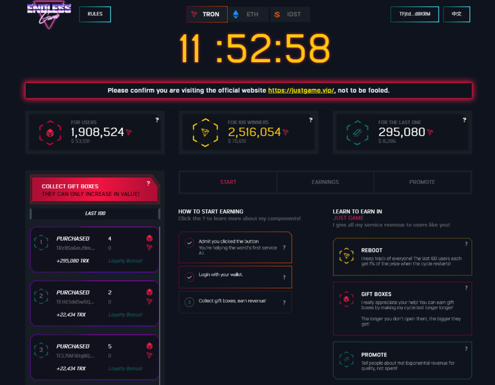This screenshot has height=385, width=495.
Task: Expand the Promote info card question mark
Action: click(x=466, y=349)
